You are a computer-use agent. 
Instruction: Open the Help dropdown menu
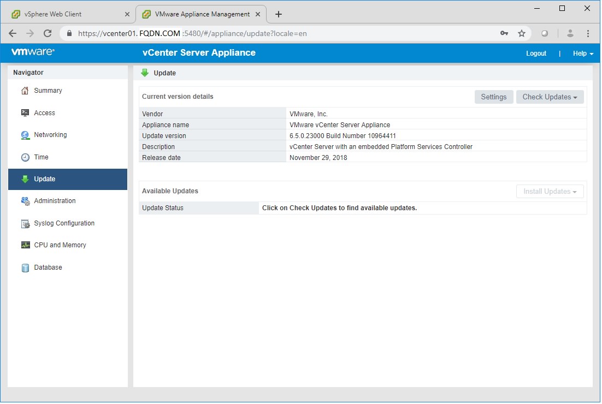tap(583, 54)
